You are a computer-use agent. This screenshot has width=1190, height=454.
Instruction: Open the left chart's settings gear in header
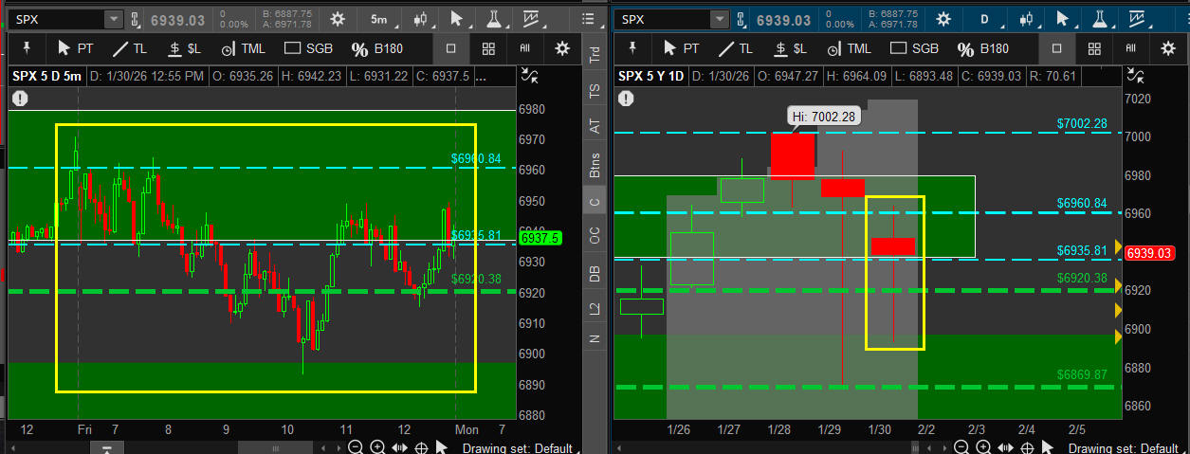pyautogui.click(x=337, y=19)
